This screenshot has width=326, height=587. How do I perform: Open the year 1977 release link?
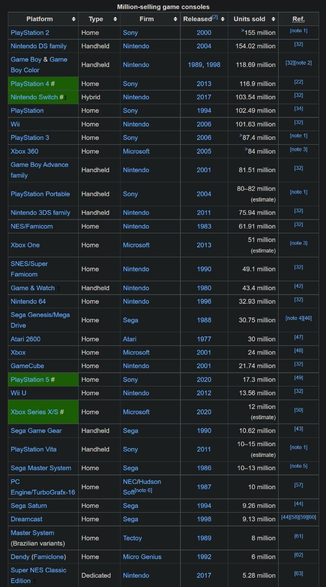click(x=204, y=339)
